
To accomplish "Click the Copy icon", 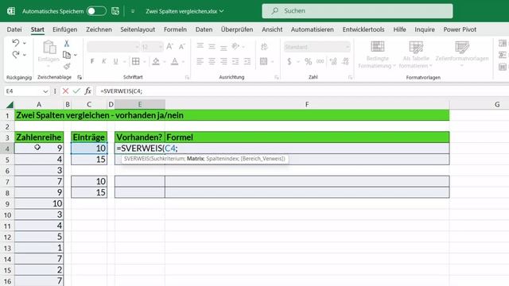I will 67,55.
